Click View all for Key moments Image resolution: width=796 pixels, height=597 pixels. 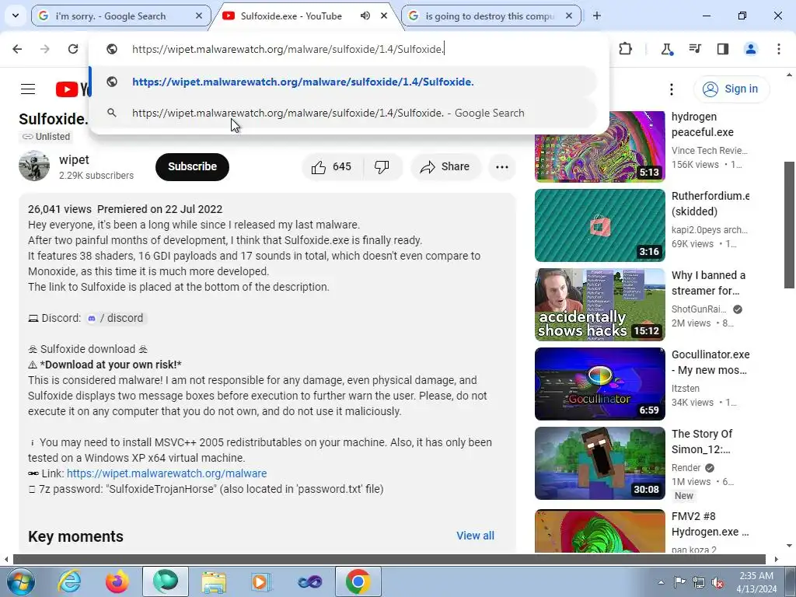[475, 536]
